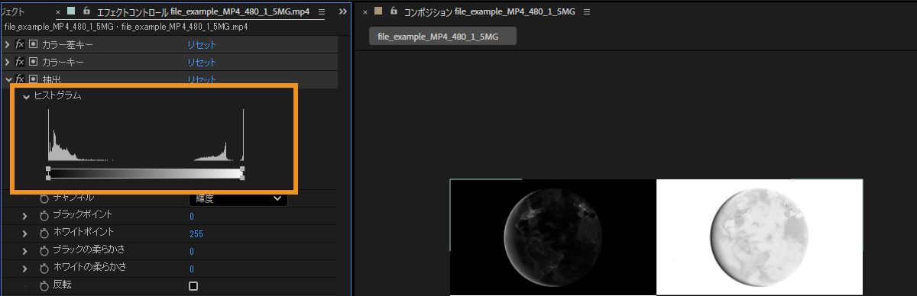The height and width of the screenshot is (296, 917).
Task: Toggle the ホワイトポイント stopwatch
Action: tap(44, 233)
